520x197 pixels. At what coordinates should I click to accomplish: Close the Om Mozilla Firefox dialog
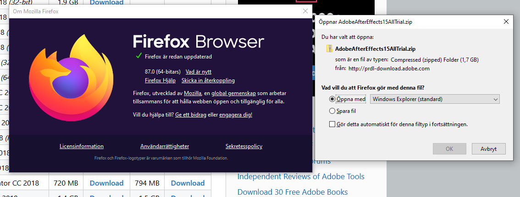305,11
